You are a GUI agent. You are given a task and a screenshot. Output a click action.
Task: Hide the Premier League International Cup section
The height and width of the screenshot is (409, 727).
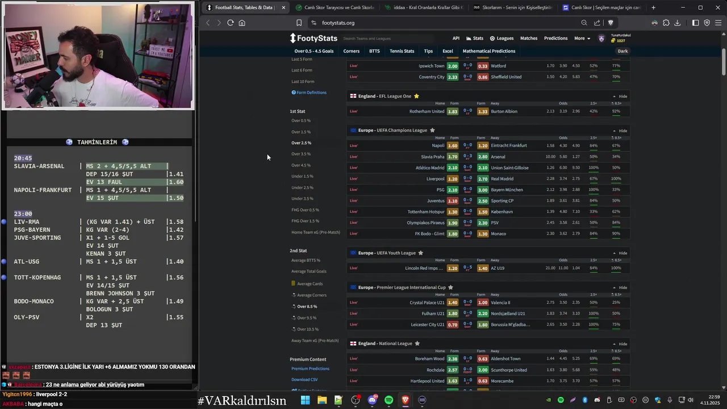coord(620,287)
